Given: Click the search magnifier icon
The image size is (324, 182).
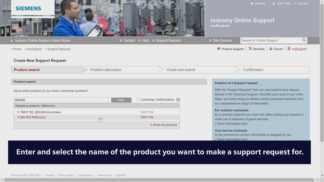Looking at the screenshot, I should (304, 40).
